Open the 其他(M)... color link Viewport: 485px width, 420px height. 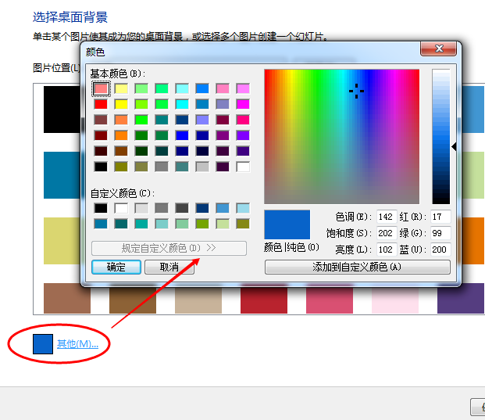[77, 343]
